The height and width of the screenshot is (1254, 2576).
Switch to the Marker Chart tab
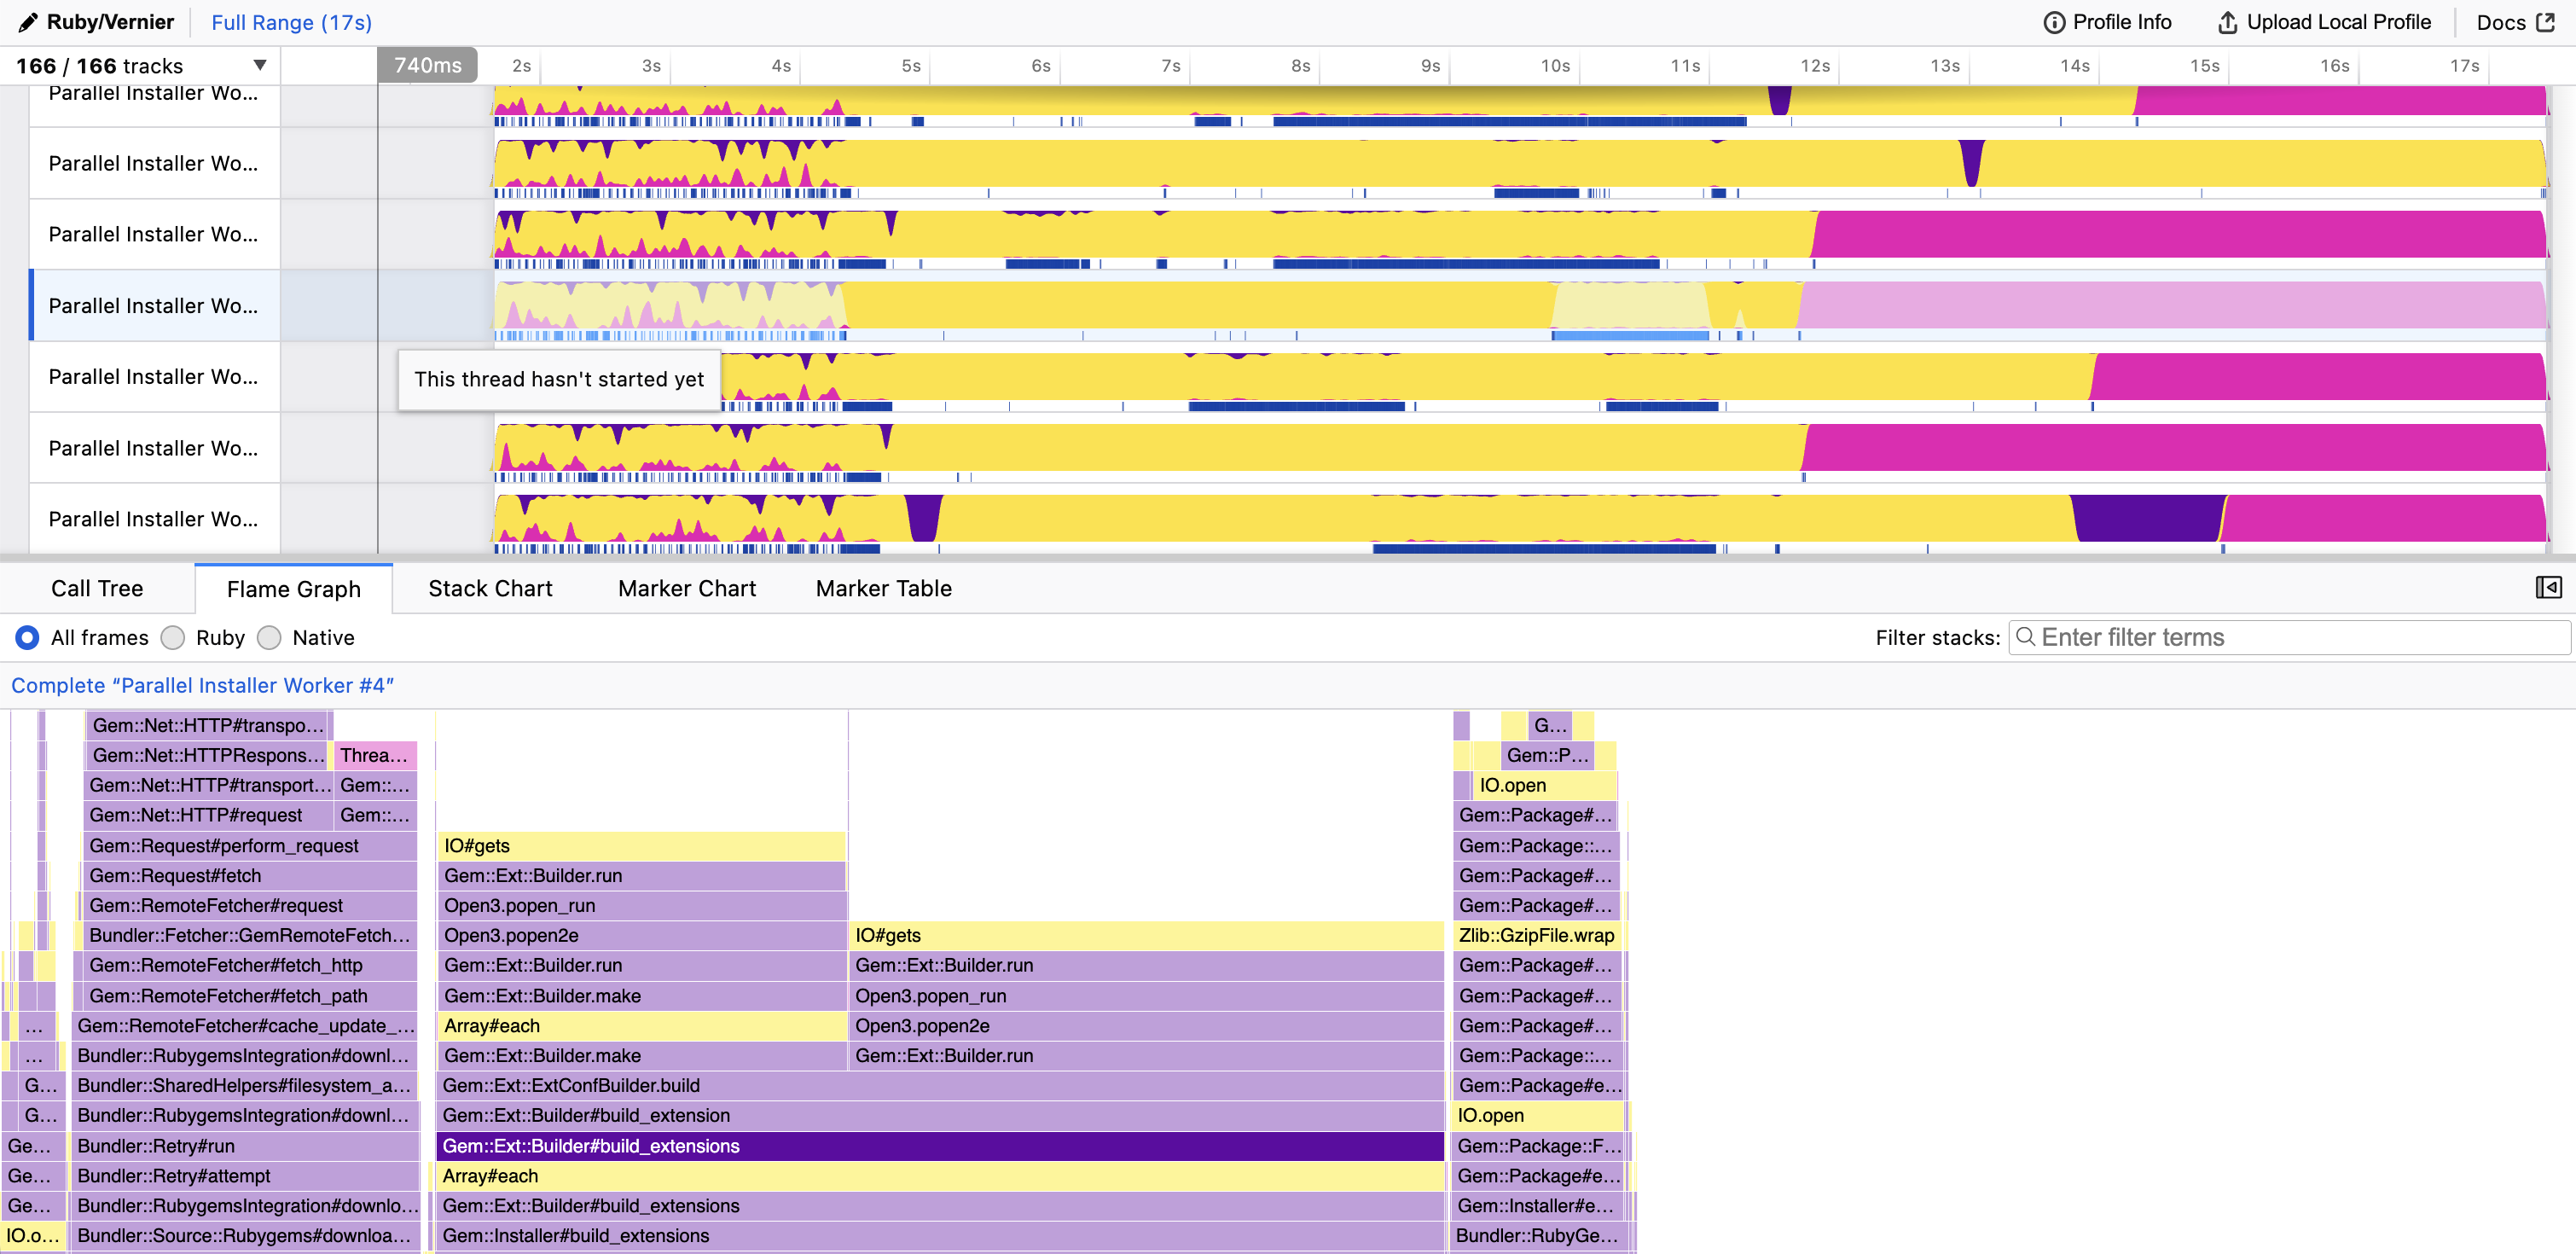(686, 588)
